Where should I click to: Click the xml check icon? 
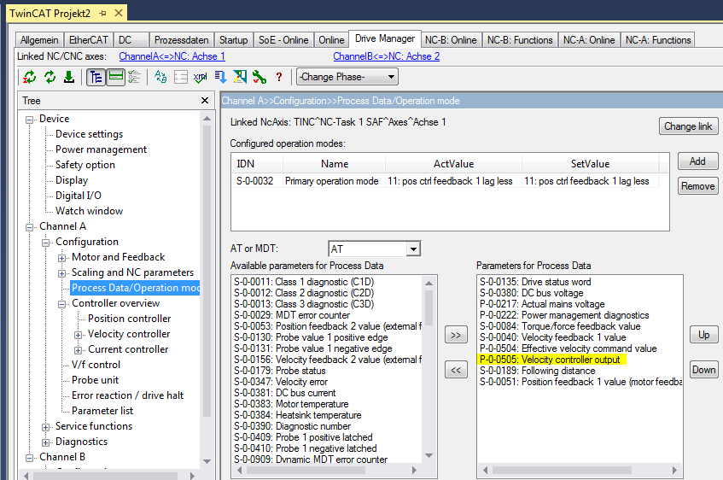pos(200,77)
